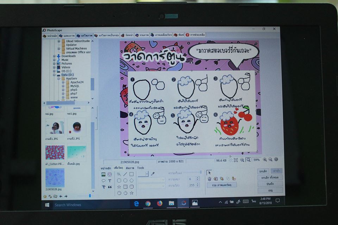Open the ตัดภาพ crop tab

(130, 168)
